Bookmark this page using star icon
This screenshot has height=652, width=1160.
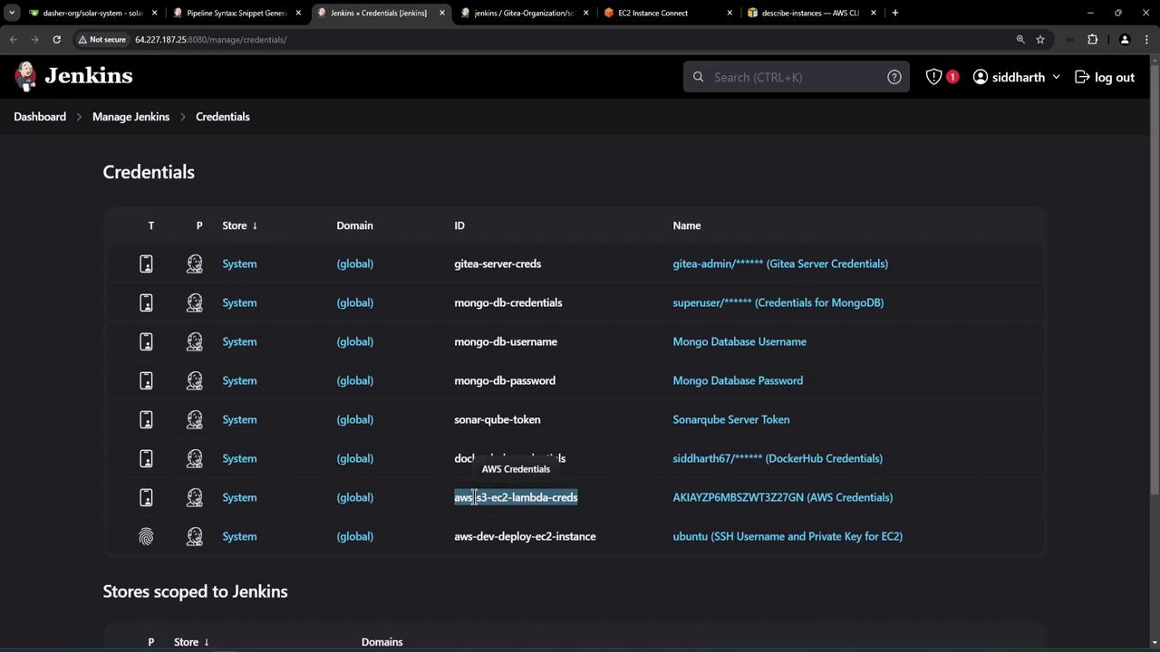(x=1040, y=40)
